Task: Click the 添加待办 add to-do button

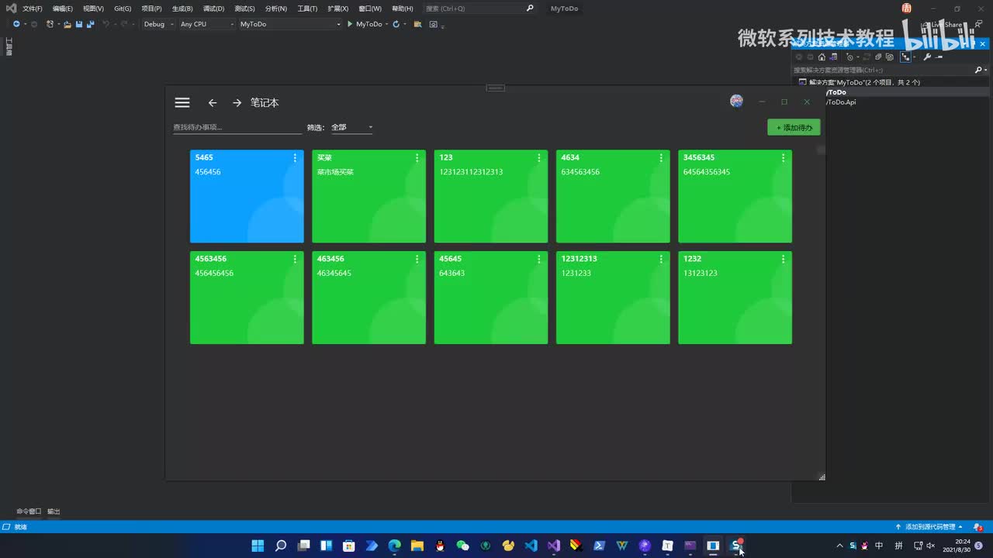Action: click(794, 127)
